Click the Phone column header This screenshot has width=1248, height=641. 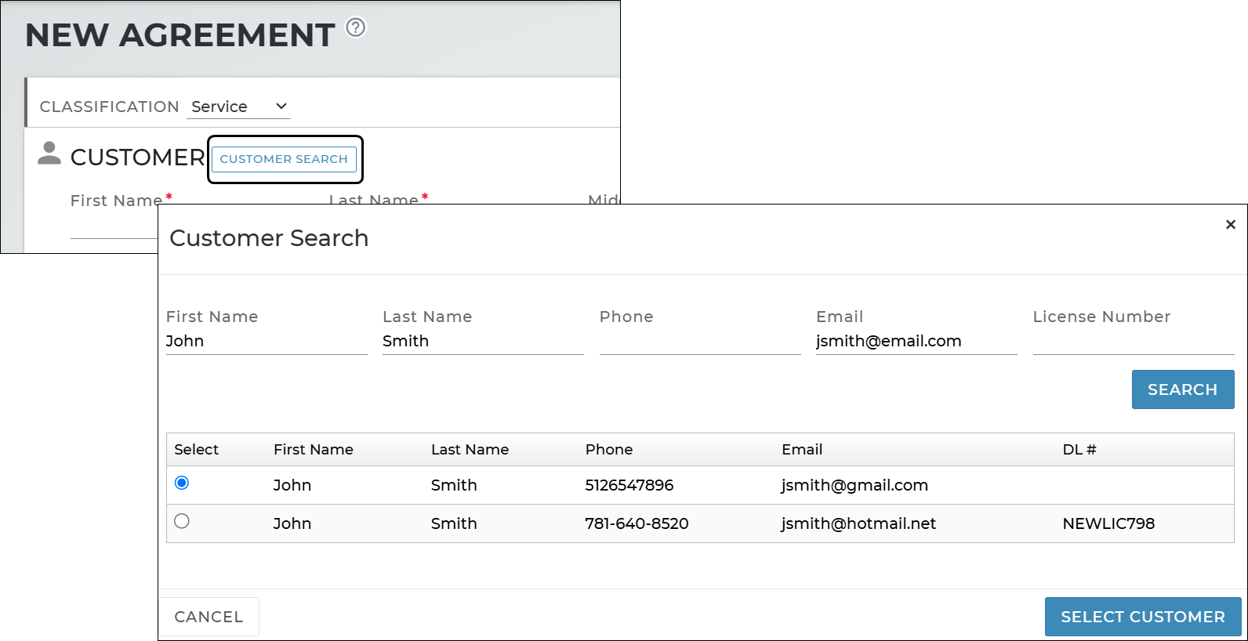(x=608, y=450)
